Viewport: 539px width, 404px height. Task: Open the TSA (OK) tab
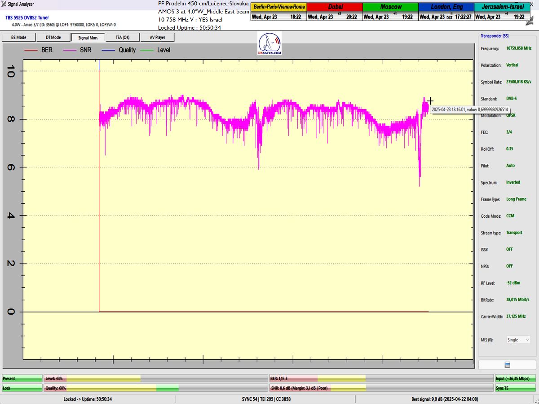coord(123,38)
